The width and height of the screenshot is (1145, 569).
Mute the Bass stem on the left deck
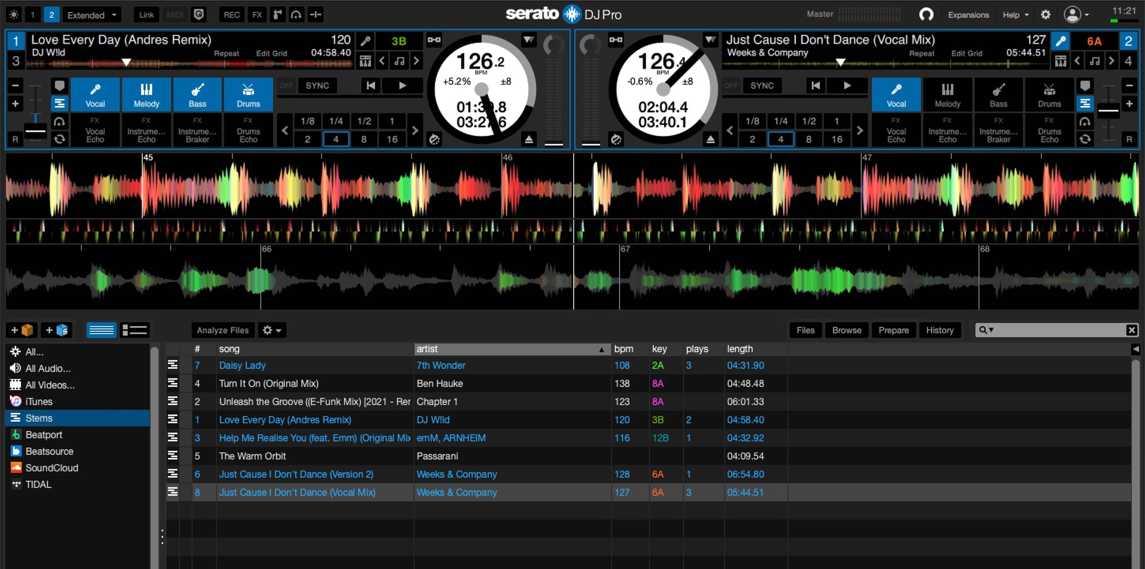click(197, 94)
